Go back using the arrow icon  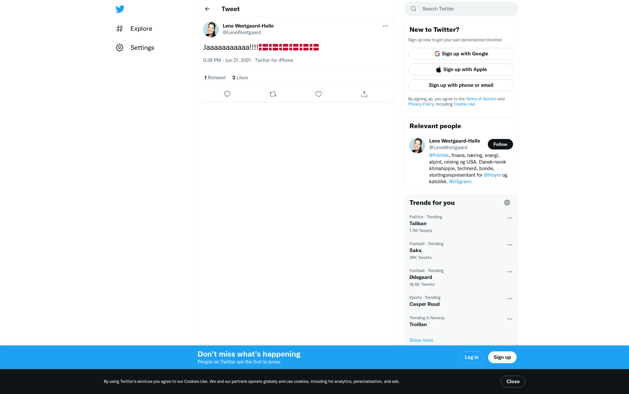pos(207,9)
